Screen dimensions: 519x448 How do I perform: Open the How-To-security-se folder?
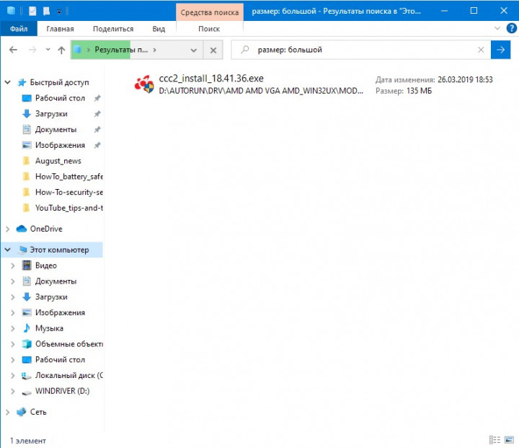(x=69, y=192)
